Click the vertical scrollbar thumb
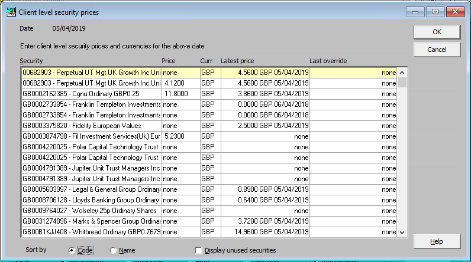The width and height of the screenshot is (471, 262). click(x=402, y=83)
